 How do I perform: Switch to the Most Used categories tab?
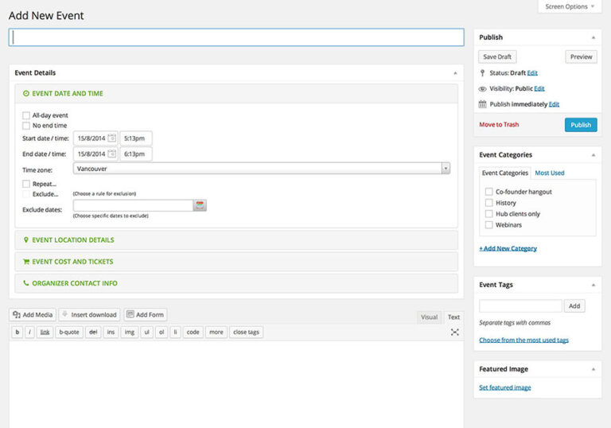[x=550, y=173]
